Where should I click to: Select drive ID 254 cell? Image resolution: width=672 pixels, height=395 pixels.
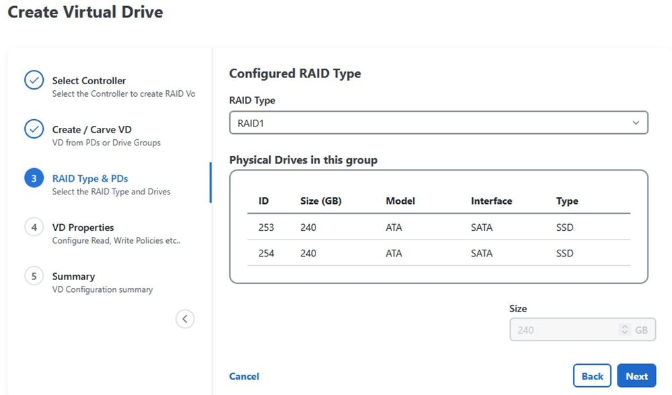[x=266, y=253]
